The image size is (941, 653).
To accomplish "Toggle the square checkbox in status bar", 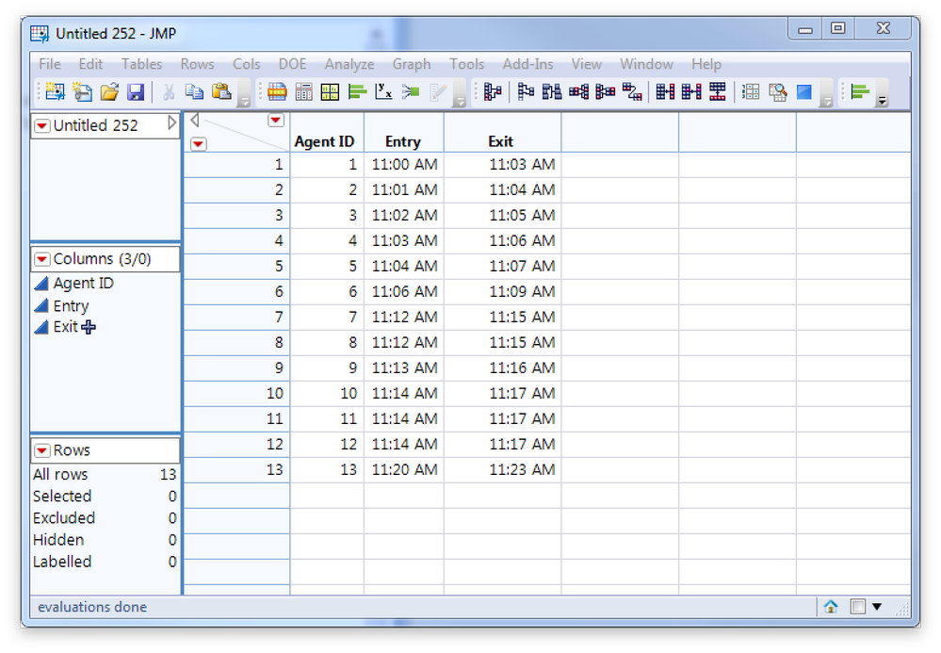I will pyautogui.click(x=858, y=607).
